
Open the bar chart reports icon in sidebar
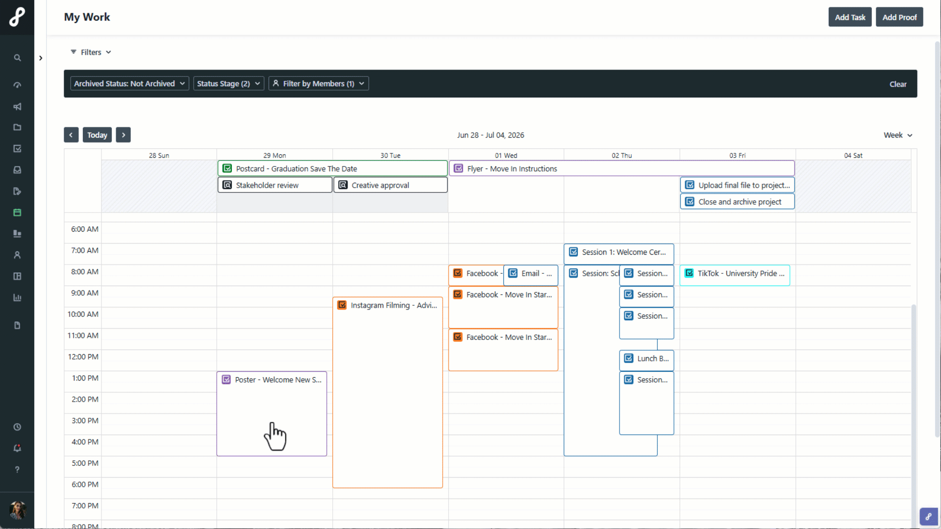tap(17, 297)
